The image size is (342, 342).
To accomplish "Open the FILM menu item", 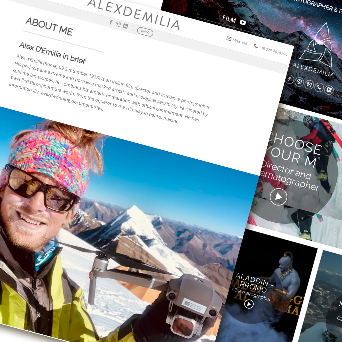I will click(229, 19).
